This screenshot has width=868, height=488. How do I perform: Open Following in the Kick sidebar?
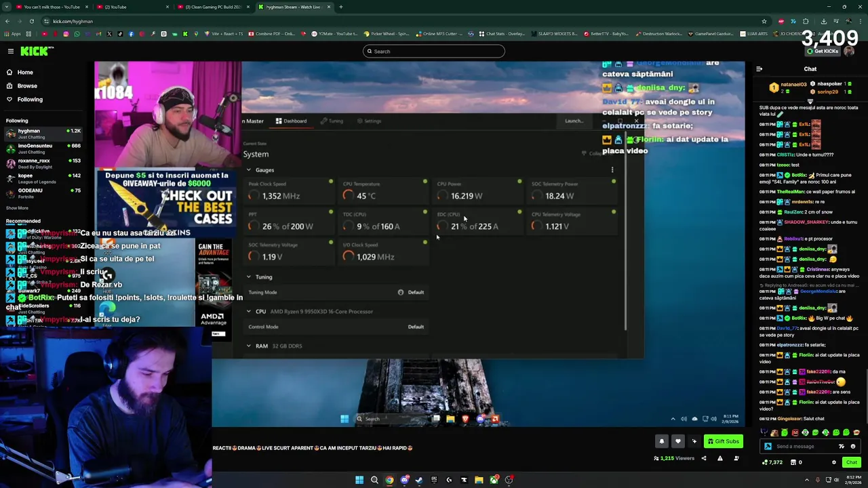click(30, 100)
